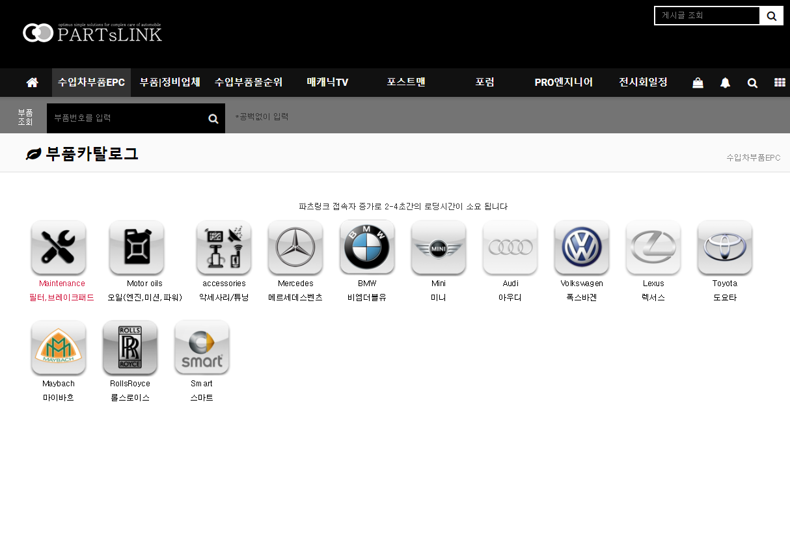Open the accessories tuning icon
The image size is (790, 543).
[x=224, y=248]
